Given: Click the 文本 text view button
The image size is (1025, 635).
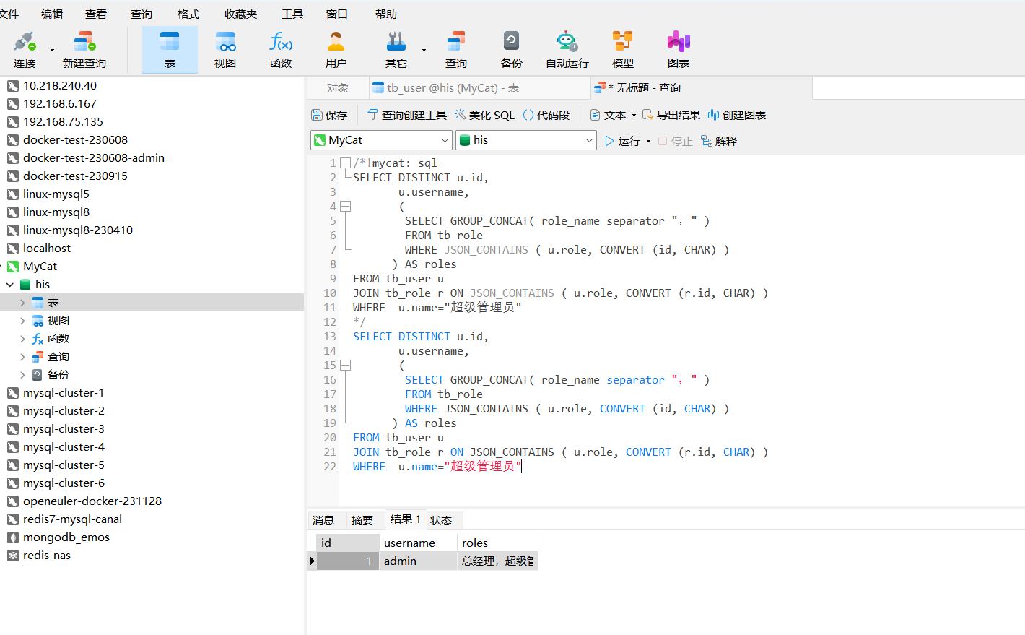Looking at the screenshot, I should pyautogui.click(x=608, y=115).
